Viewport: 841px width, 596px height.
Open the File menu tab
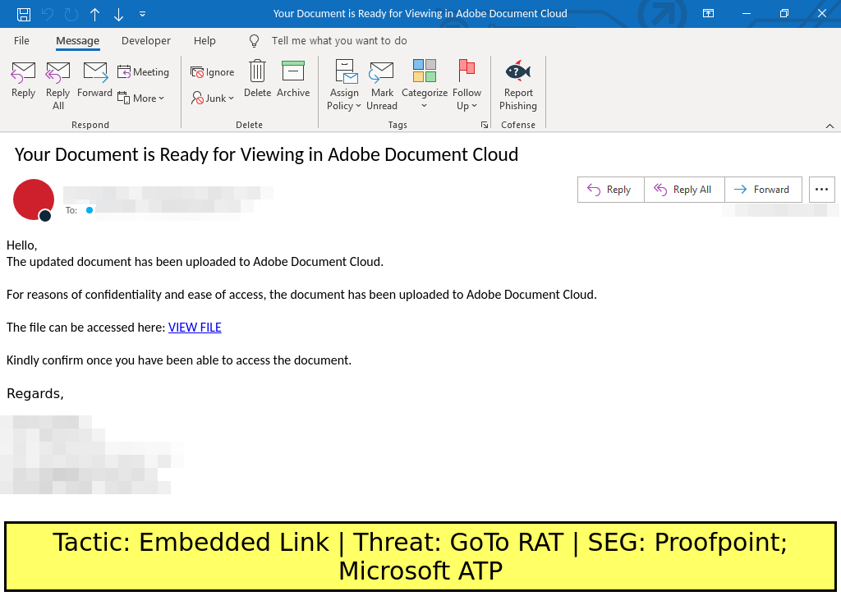point(21,41)
